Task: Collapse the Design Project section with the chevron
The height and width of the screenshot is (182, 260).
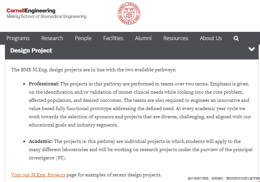Action: [x=251, y=49]
